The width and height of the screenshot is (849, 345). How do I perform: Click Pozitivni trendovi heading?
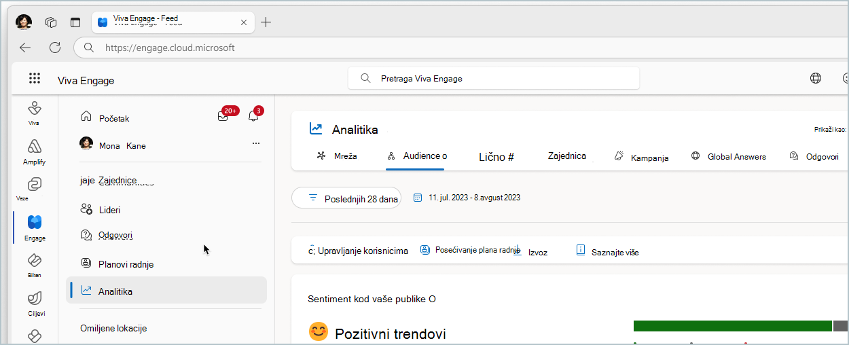tap(391, 333)
